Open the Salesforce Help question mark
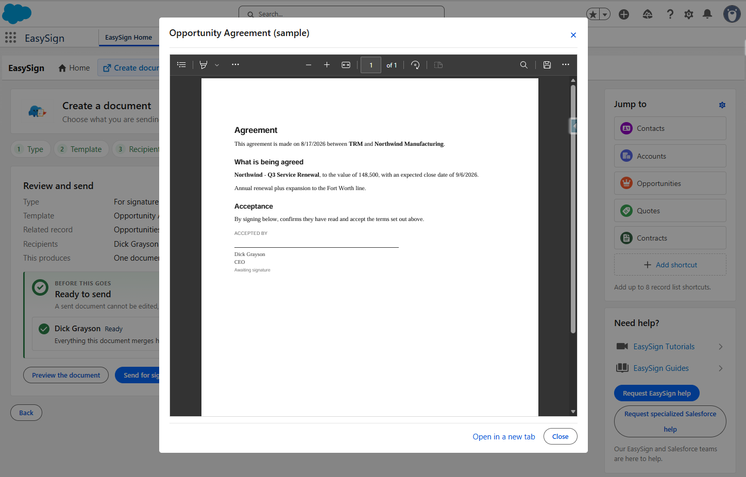 coord(670,14)
